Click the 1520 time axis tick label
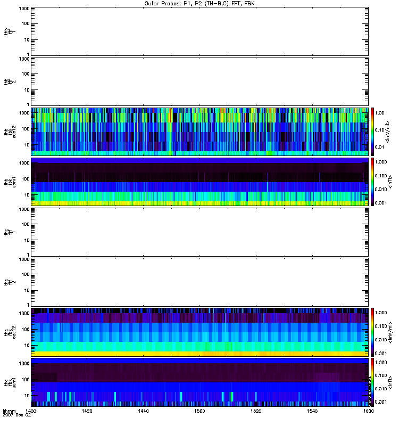The height and width of the screenshot is (426, 399). [255, 412]
